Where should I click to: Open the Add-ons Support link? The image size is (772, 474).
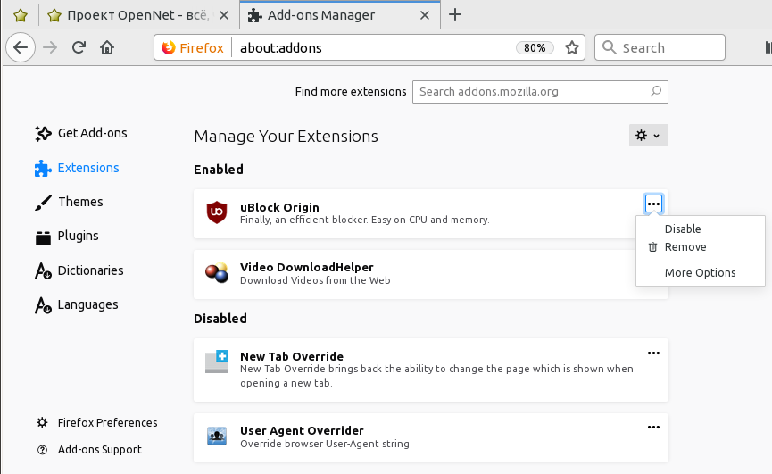(99, 450)
